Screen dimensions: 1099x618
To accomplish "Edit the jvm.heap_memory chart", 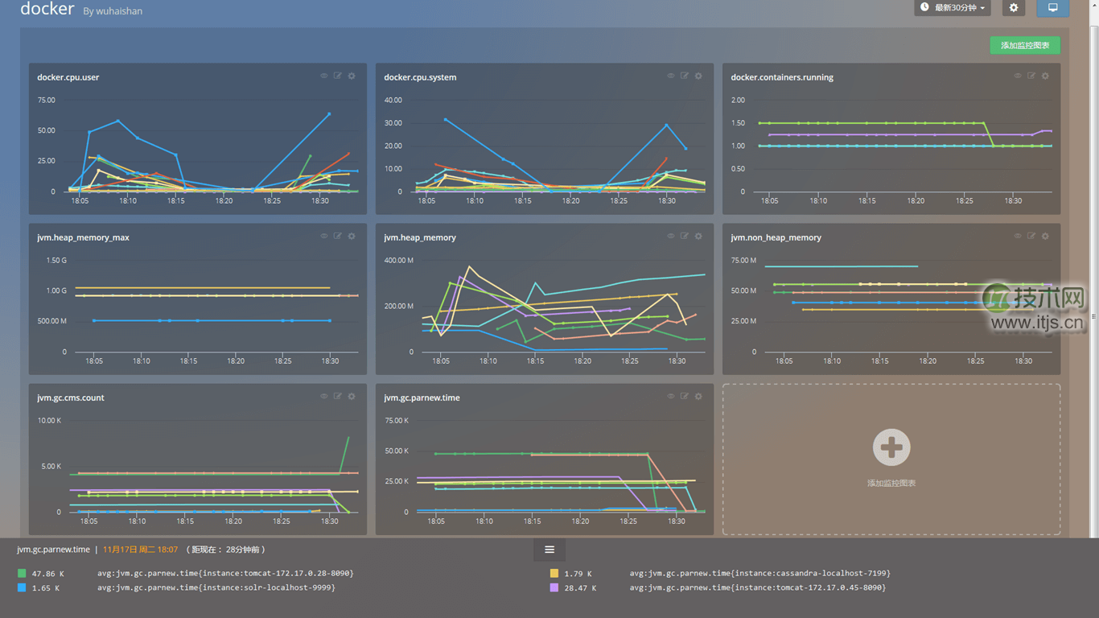I will (x=685, y=237).
